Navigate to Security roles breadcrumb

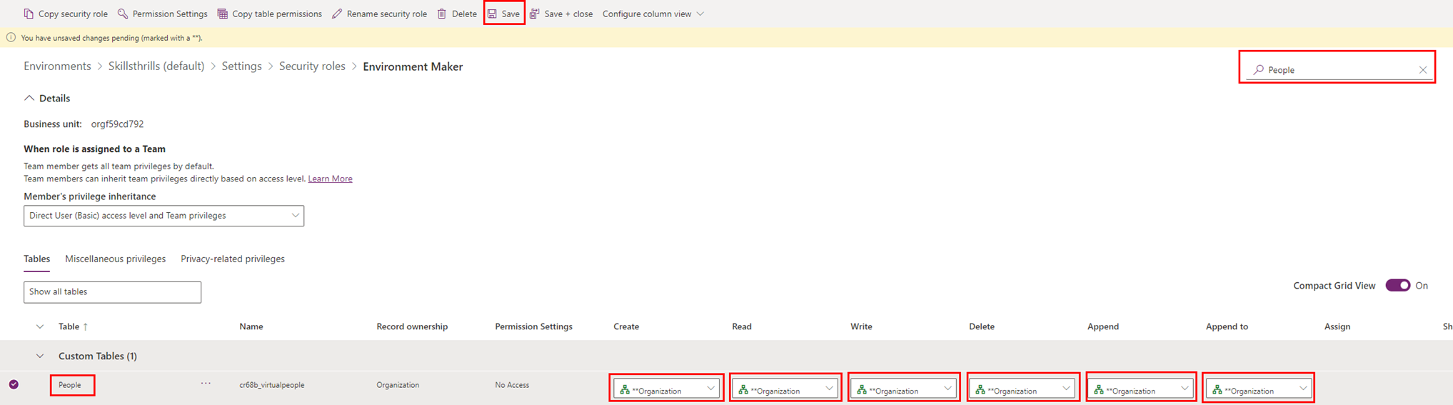(312, 66)
